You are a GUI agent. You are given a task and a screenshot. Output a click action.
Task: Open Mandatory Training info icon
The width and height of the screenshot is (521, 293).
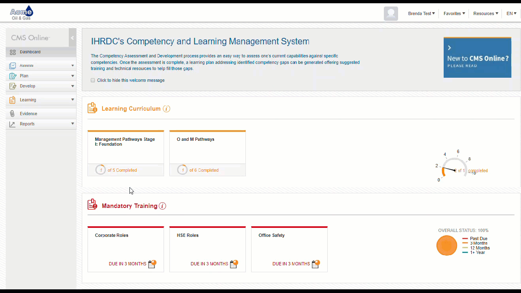(x=162, y=206)
